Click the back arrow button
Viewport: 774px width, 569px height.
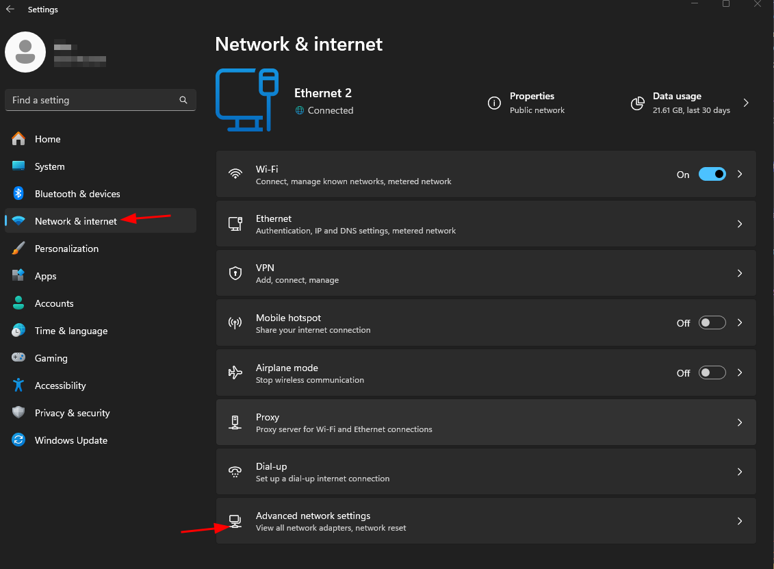pyautogui.click(x=10, y=10)
